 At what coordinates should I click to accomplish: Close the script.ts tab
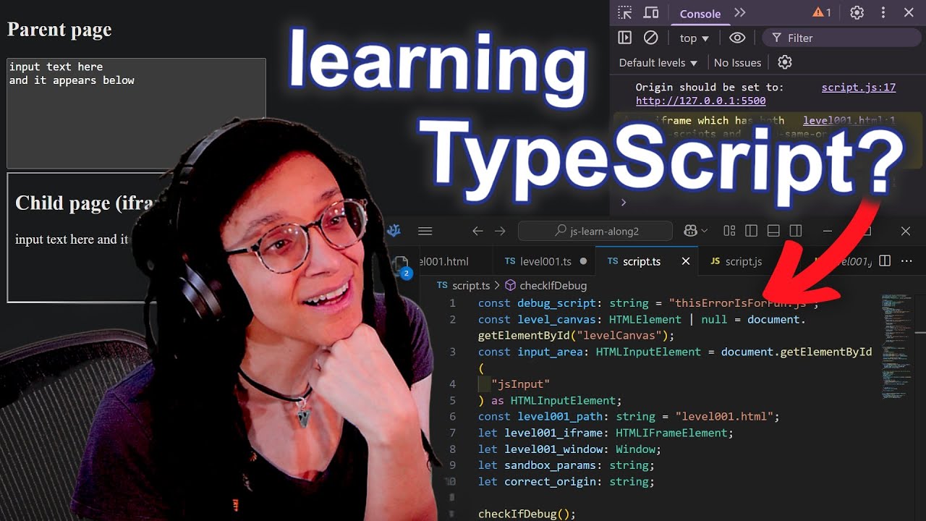[686, 261]
